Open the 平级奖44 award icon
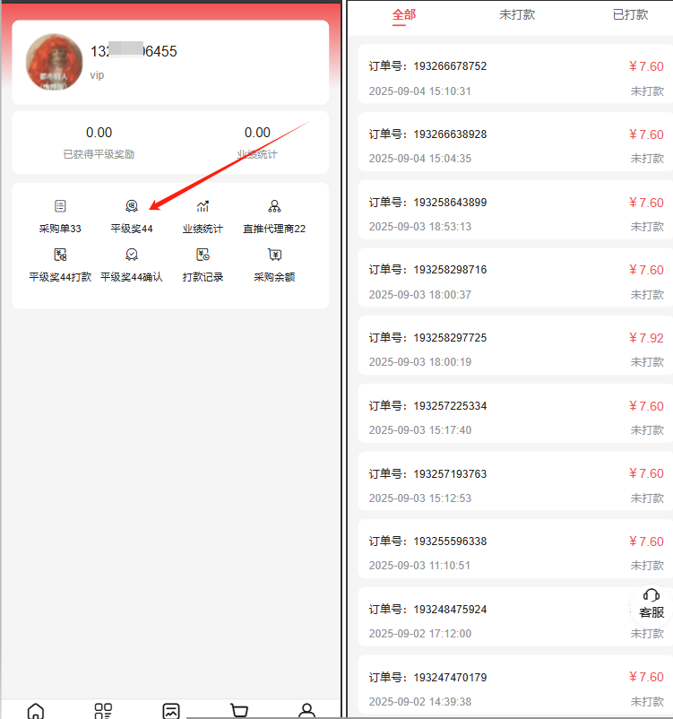Screen dimensions: 673x719 coord(132,206)
